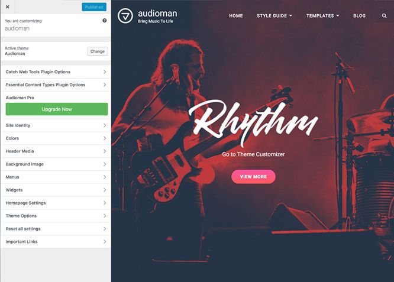Open the Home menu item
Screen dimensions: 394x282
(236, 16)
